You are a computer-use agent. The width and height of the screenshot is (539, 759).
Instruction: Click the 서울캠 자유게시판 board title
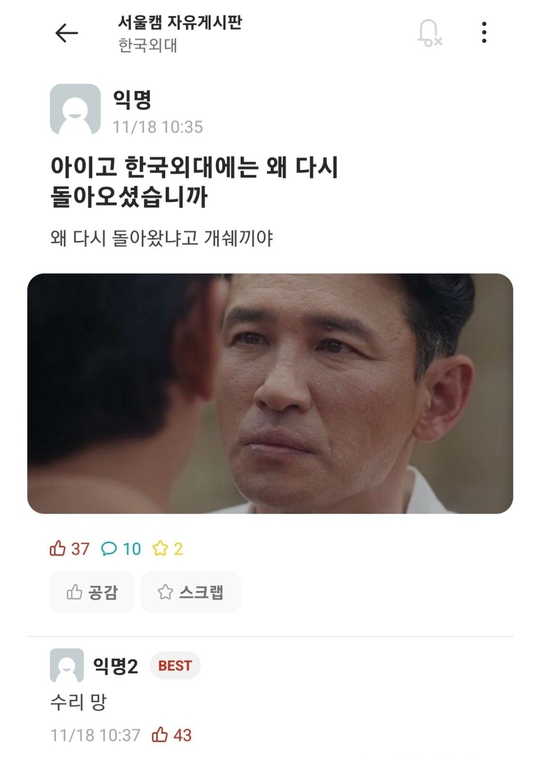tap(180, 22)
